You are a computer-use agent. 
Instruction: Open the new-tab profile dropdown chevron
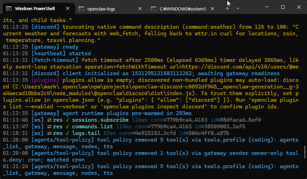coord(238,8)
